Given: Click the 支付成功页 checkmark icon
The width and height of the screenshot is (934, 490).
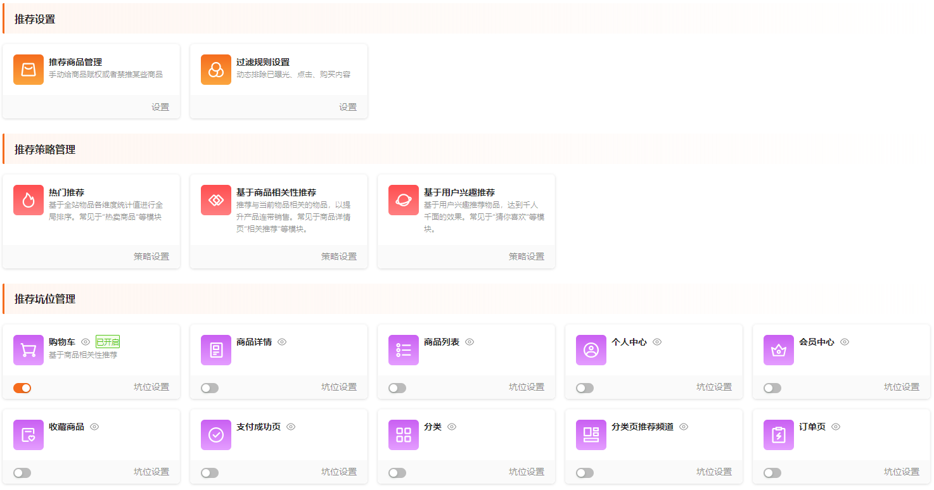Looking at the screenshot, I should pos(216,435).
